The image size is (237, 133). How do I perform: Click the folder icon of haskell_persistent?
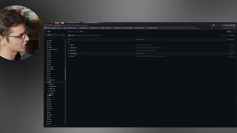[x=48, y=49]
